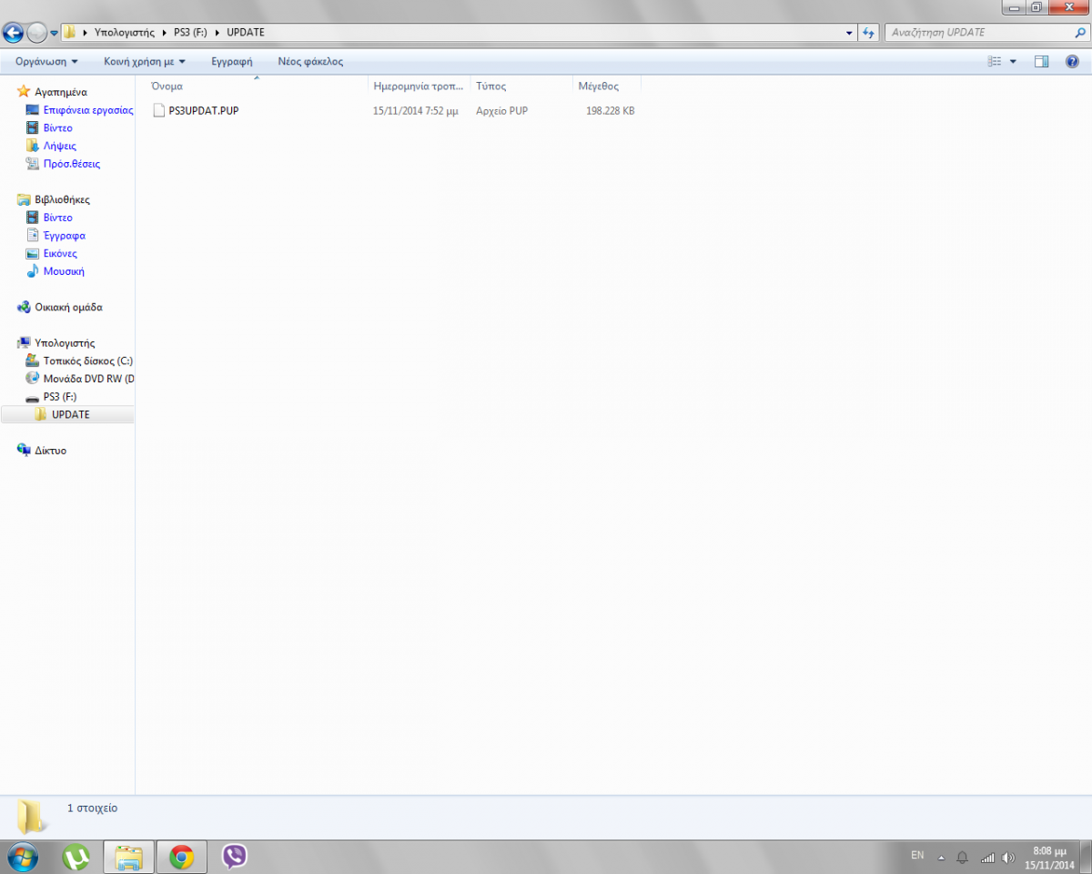The width and height of the screenshot is (1092, 874).
Task: Click PS3 (F:) in the address bar
Action: pyautogui.click(x=190, y=32)
